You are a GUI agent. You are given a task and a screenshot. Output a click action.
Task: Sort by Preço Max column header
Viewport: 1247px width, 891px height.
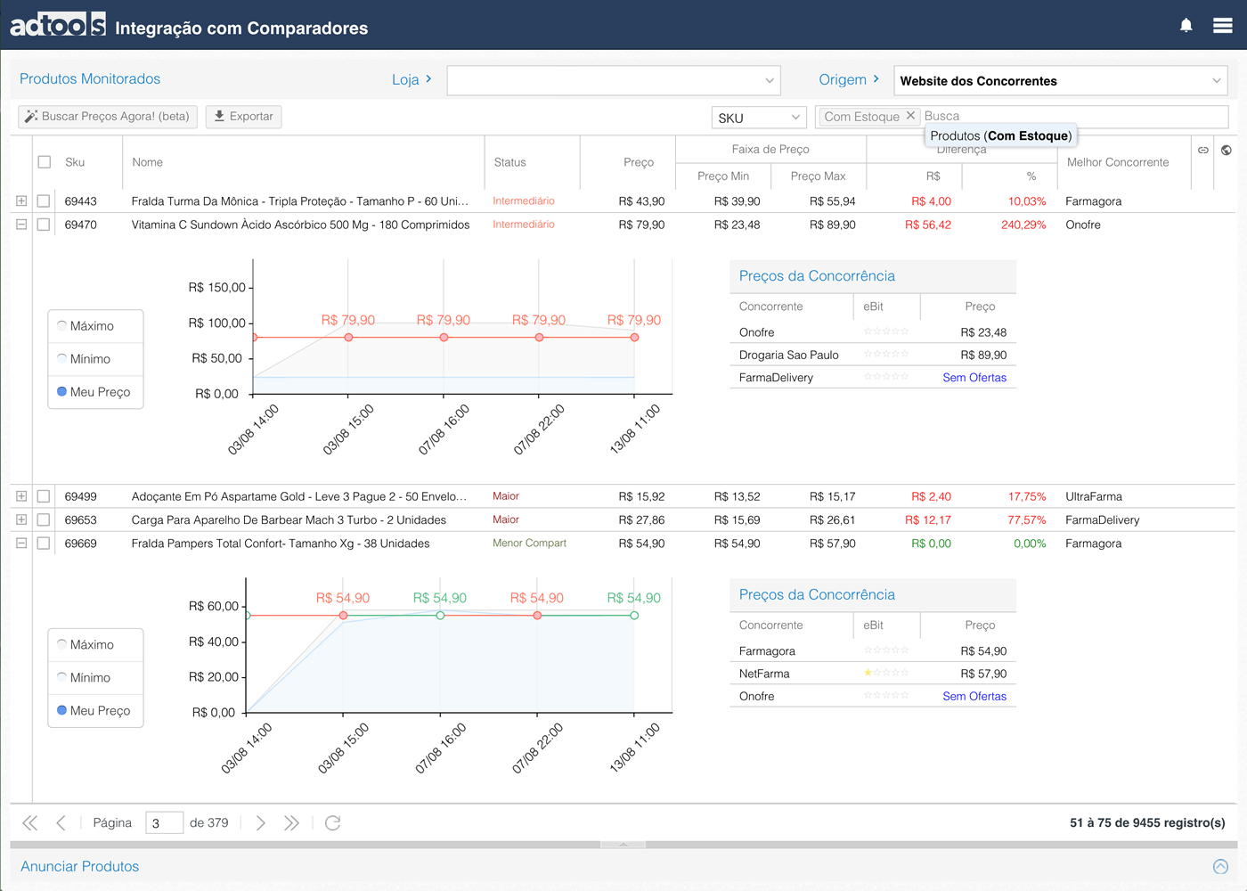click(818, 176)
